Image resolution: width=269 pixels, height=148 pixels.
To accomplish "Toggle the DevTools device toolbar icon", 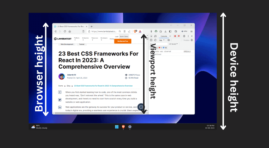I will 155,36.
